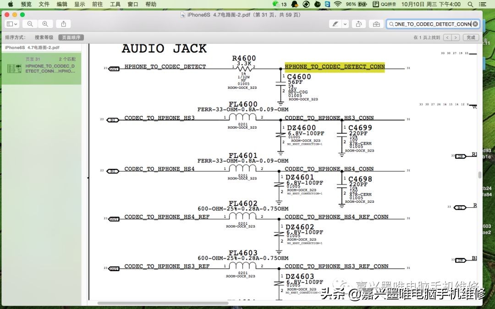
Task: Sort results by 搜索等级
Action: click(44, 38)
